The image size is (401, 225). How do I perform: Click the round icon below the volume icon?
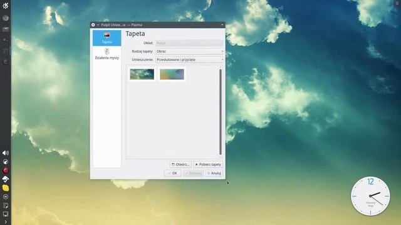[x=6, y=162]
